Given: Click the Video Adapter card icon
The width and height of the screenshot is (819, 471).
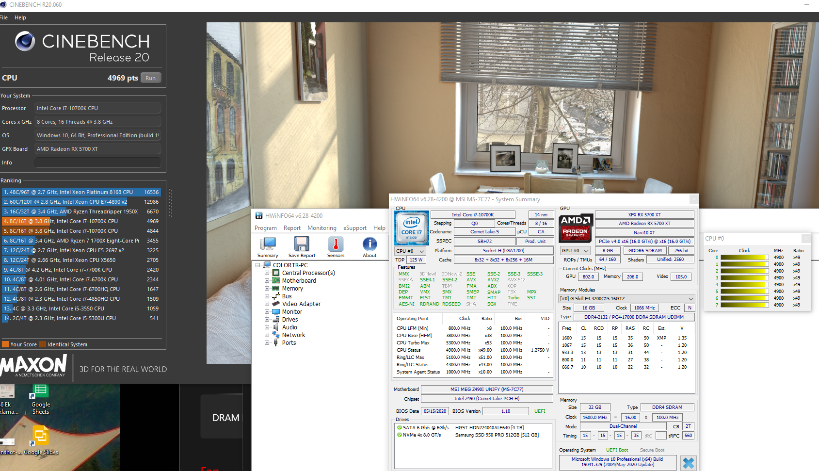Looking at the screenshot, I should click(276, 304).
